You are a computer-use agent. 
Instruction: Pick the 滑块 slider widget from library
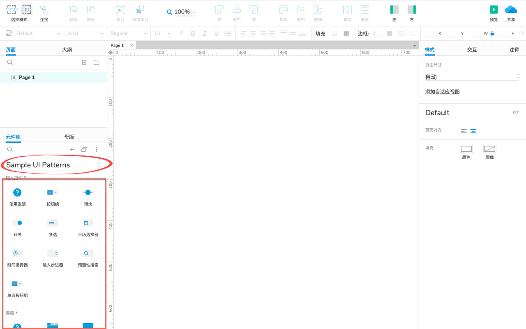pos(88,193)
